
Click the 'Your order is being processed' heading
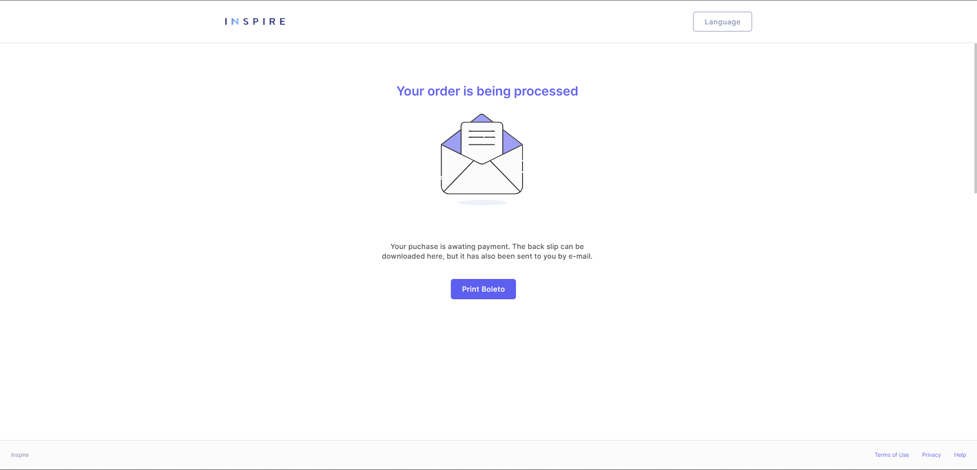tap(487, 91)
